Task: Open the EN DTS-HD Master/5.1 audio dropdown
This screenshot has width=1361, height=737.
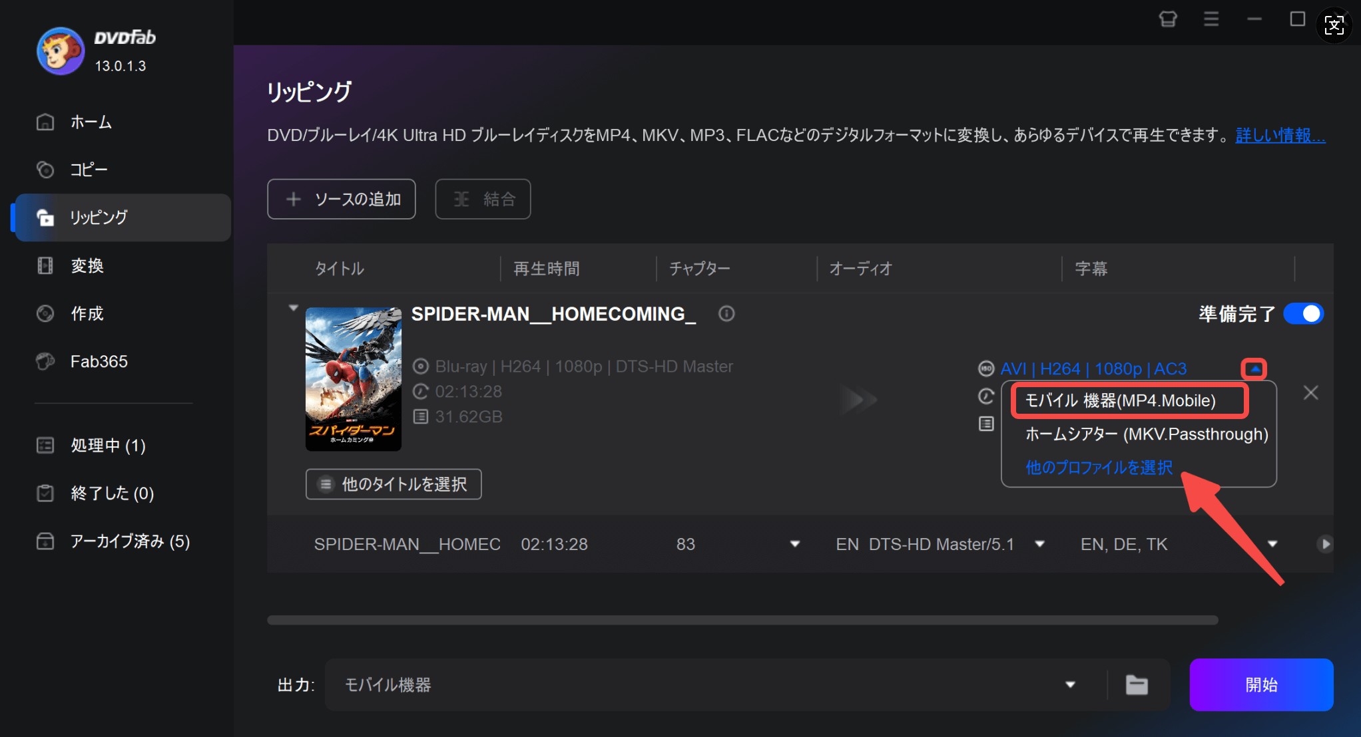Action: click(x=1039, y=544)
